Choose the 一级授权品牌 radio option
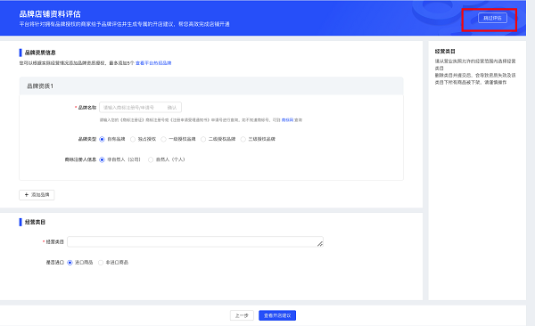The height and width of the screenshot is (326, 535). (x=163, y=139)
